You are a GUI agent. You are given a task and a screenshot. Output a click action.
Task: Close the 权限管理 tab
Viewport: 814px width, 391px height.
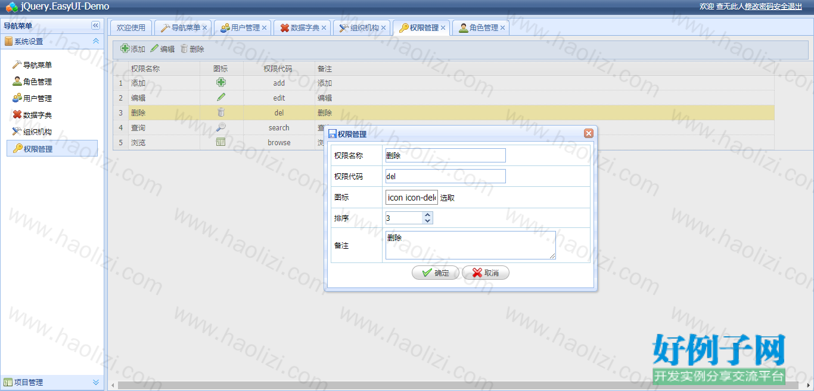443,28
